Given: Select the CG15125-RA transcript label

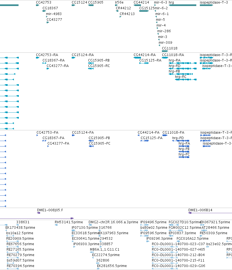Looking at the screenshot, I should click(x=150, y=60).
